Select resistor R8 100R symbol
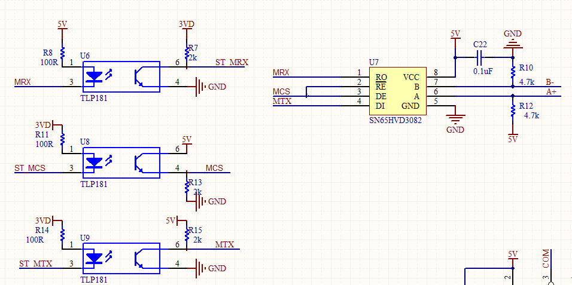 pyautogui.click(x=62, y=52)
